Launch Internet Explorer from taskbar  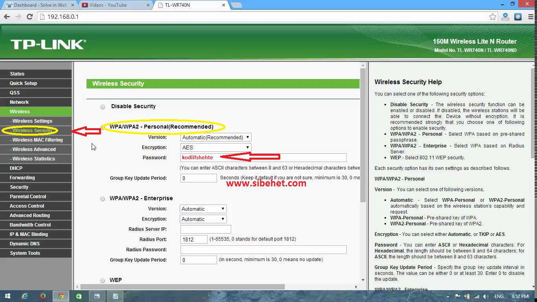25,296
